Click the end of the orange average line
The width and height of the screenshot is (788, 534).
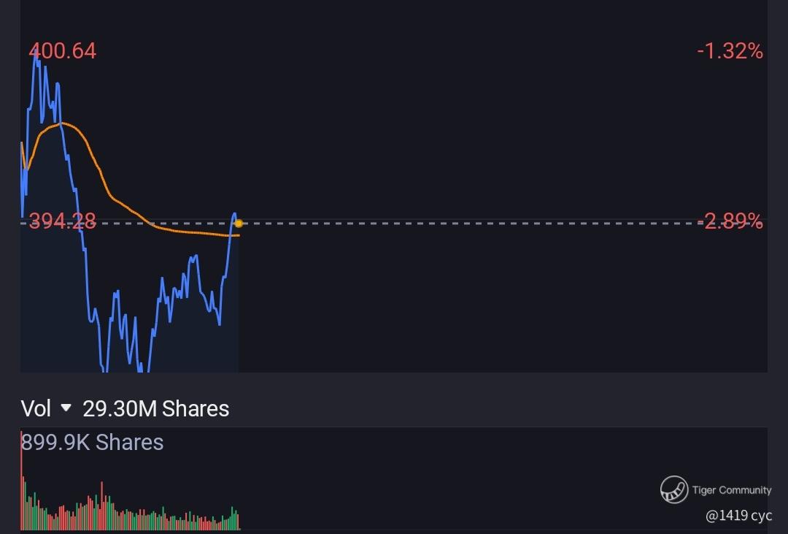(x=238, y=235)
